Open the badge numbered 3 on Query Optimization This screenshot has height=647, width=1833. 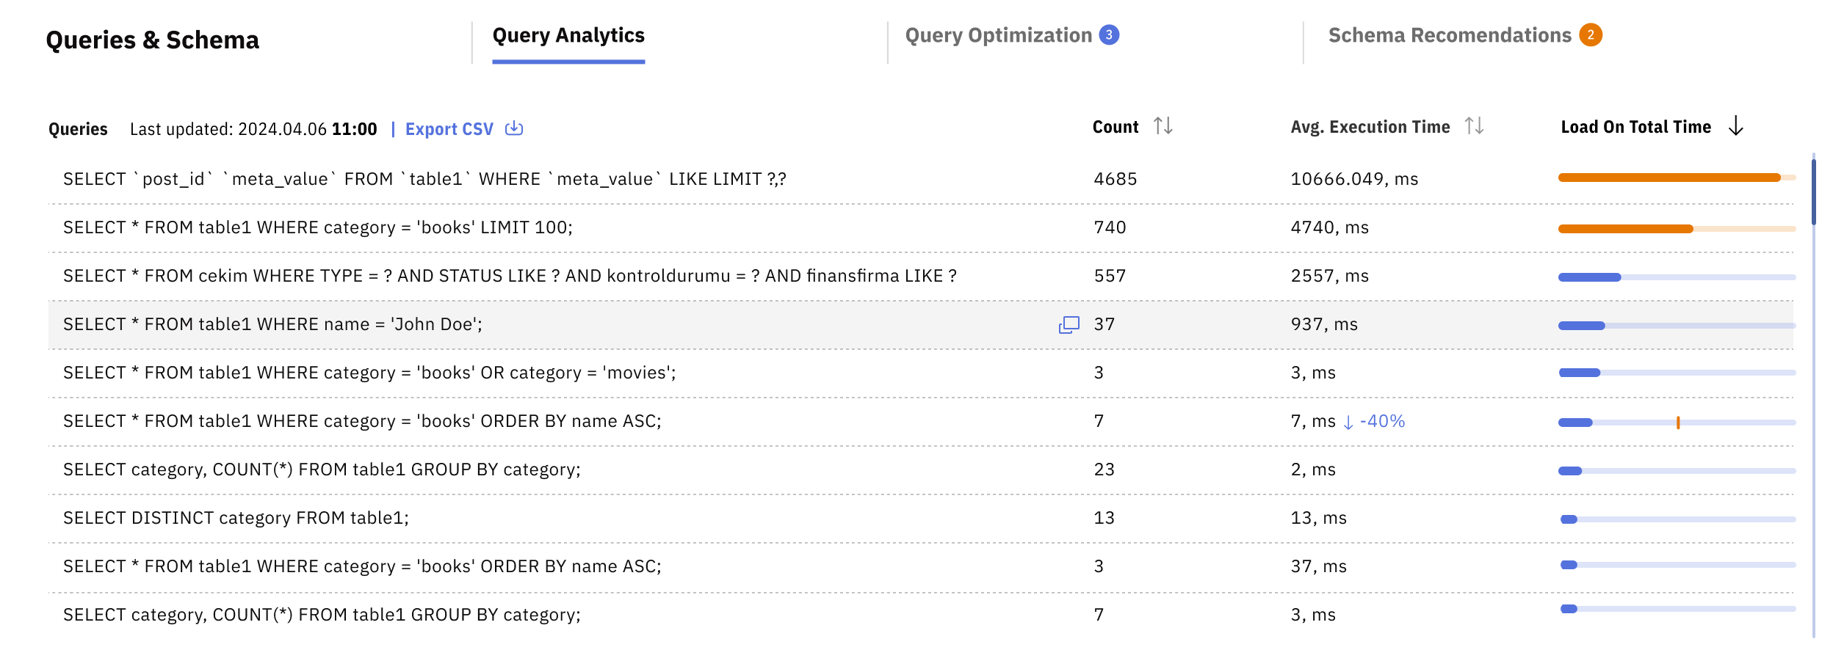1109,34
